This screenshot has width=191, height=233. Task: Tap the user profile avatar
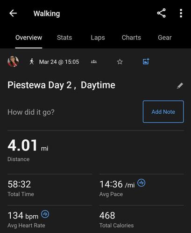[x=13, y=62]
